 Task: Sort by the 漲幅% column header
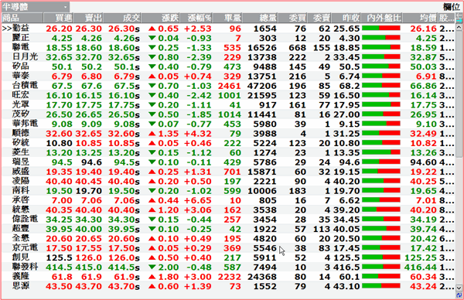pyautogui.click(x=199, y=18)
